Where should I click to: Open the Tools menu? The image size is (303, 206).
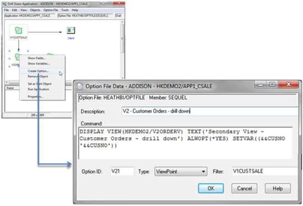[65, 10]
